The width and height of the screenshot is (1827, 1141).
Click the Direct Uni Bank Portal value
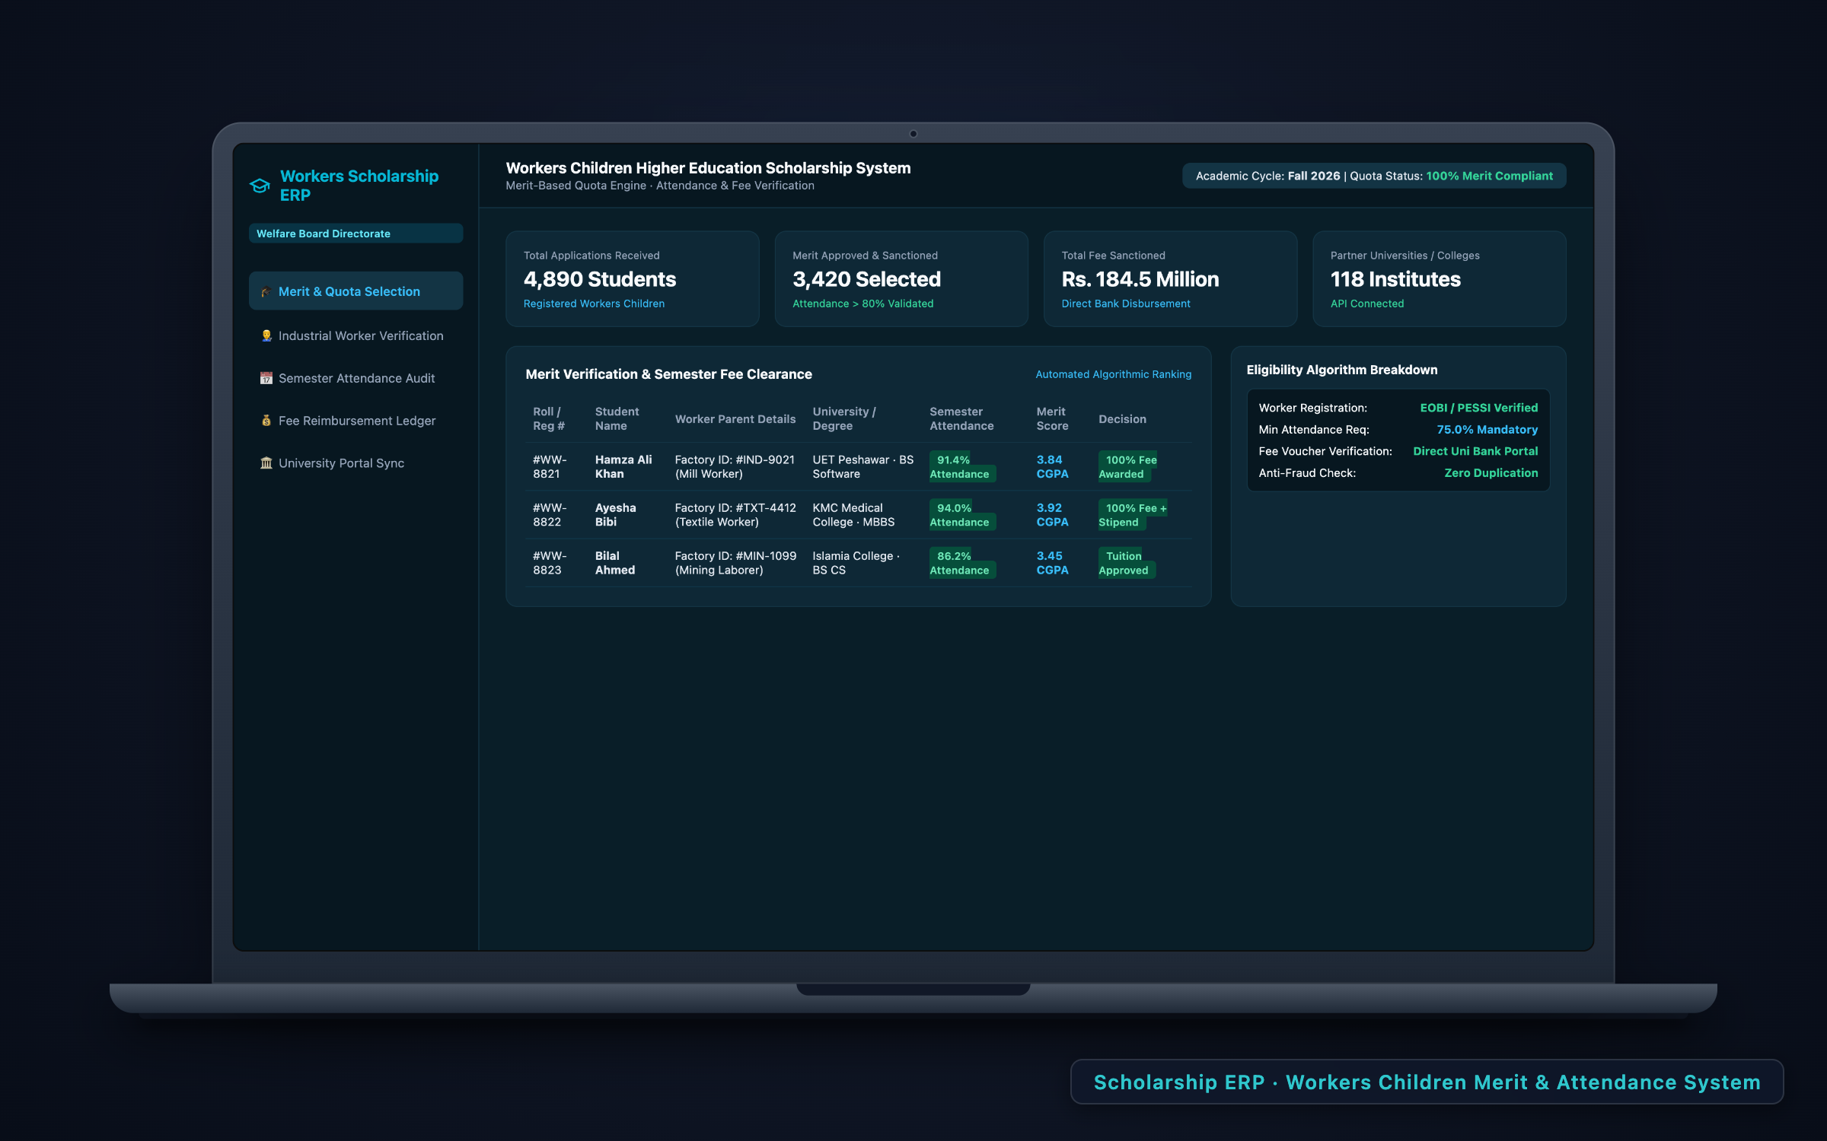click(1475, 451)
